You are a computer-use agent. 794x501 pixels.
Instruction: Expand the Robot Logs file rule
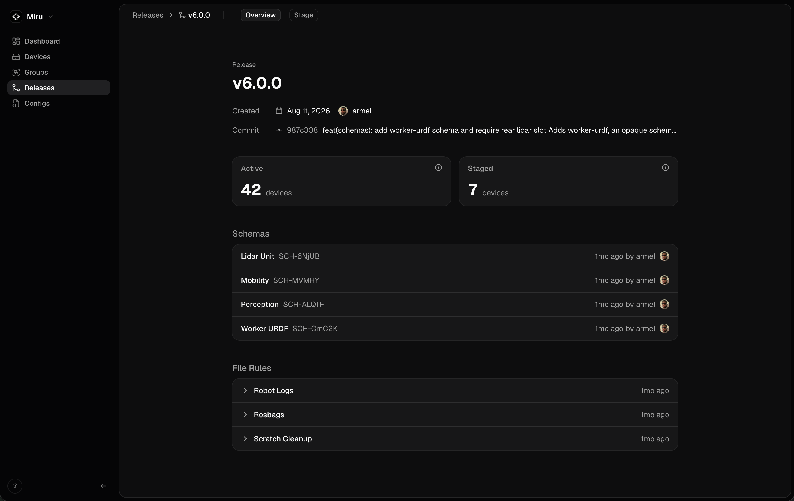pos(245,390)
